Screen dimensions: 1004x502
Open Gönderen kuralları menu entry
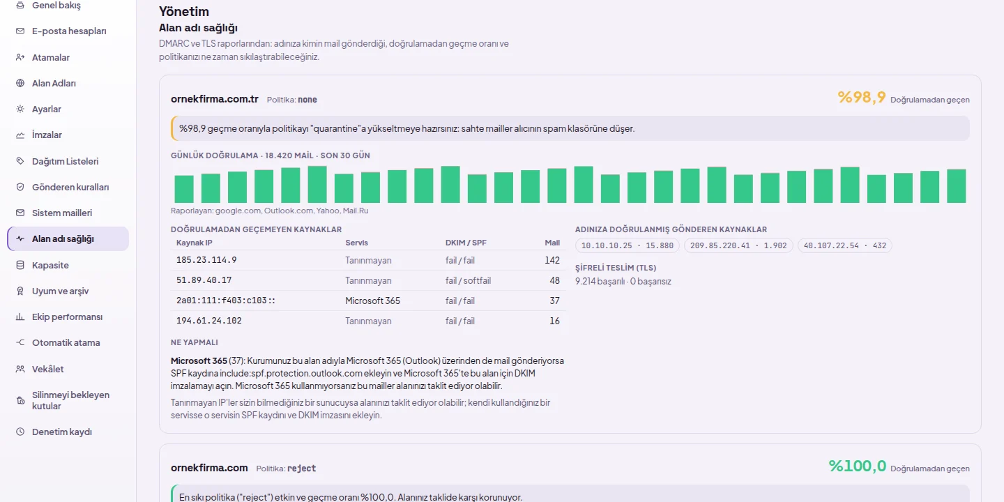pos(68,187)
